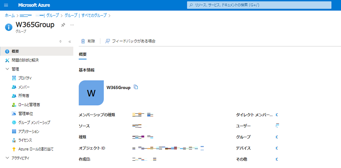
Task: Copy the W365Group name with copy icon
Action: [136, 87]
